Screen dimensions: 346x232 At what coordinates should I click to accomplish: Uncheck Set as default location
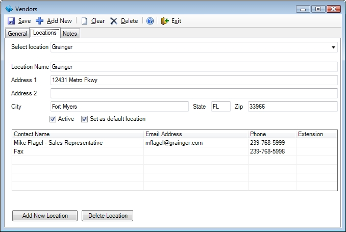click(x=84, y=119)
